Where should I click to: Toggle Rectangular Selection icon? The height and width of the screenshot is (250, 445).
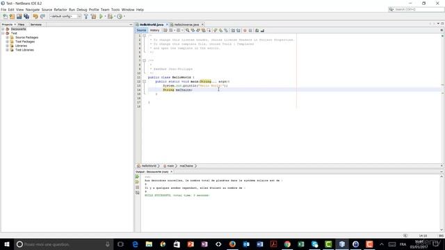[209, 31]
